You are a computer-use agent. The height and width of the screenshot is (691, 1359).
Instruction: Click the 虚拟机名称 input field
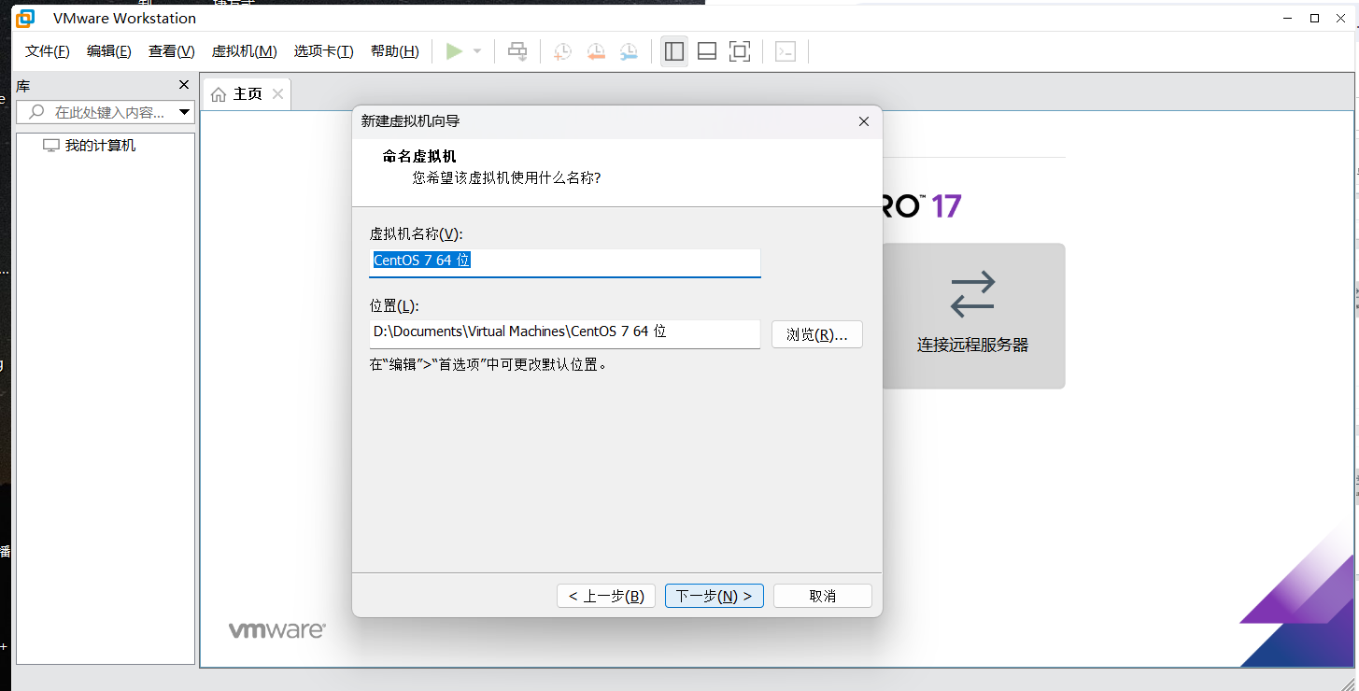click(x=565, y=261)
